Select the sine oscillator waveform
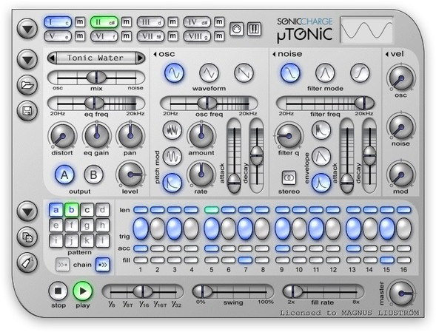This screenshot has width=436, height=332. (x=175, y=72)
